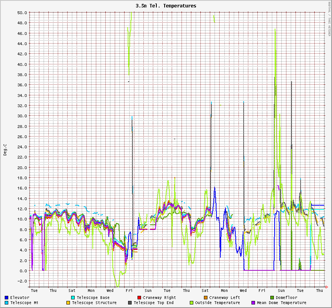Select the orange Craneway Left color box

[205, 298]
